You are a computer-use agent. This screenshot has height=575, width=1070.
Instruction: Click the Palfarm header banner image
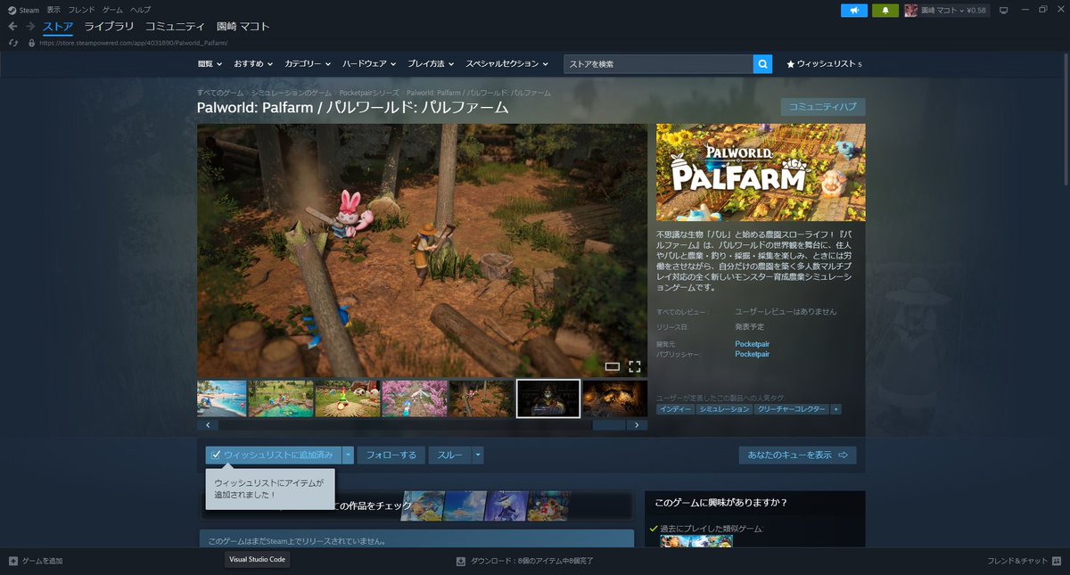click(761, 172)
